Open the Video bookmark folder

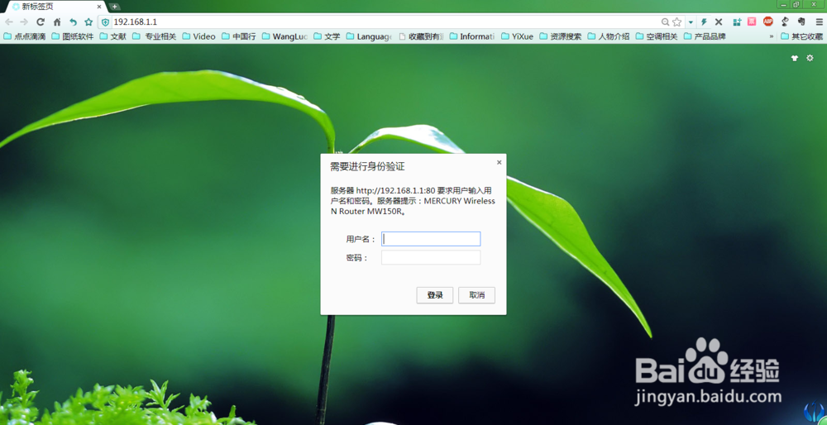click(198, 36)
